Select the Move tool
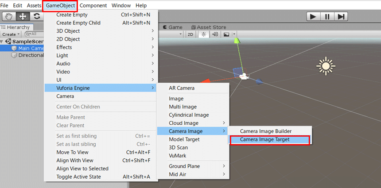This screenshot has width=381, height=188. pos(23,16)
